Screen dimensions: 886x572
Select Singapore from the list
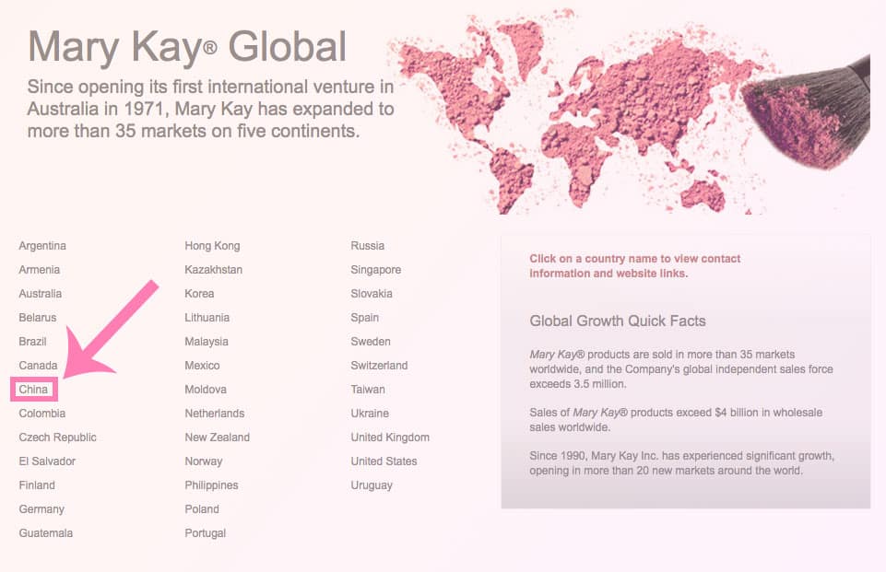point(375,270)
